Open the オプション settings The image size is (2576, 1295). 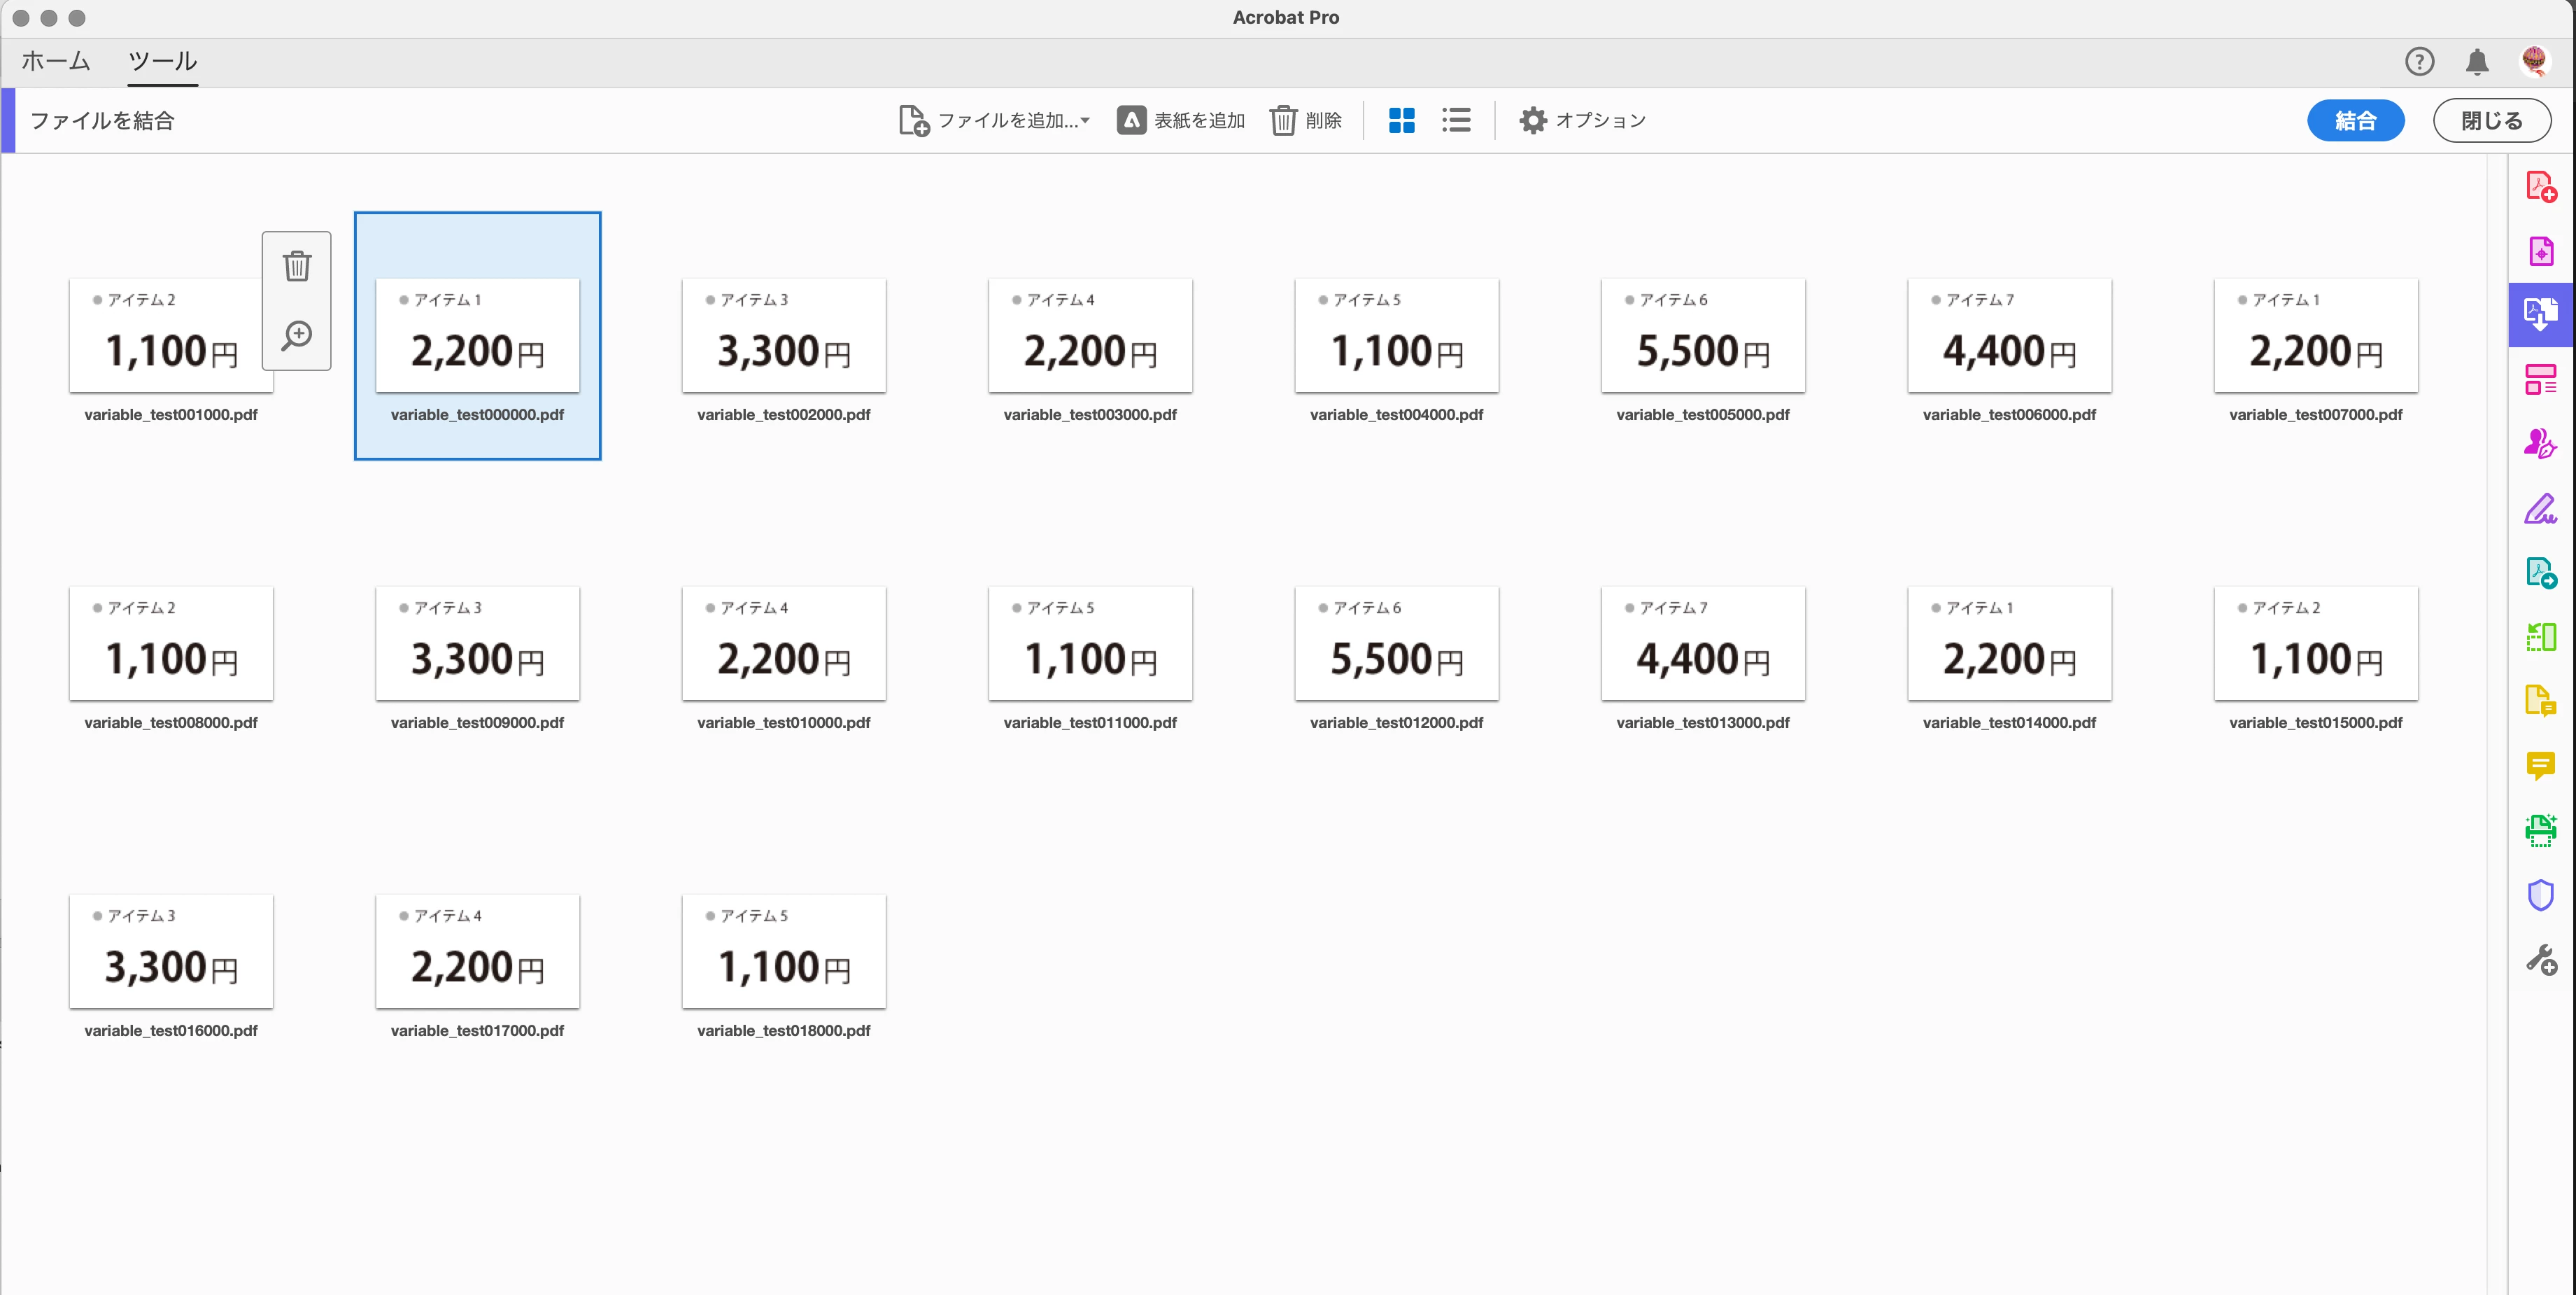tap(1582, 120)
